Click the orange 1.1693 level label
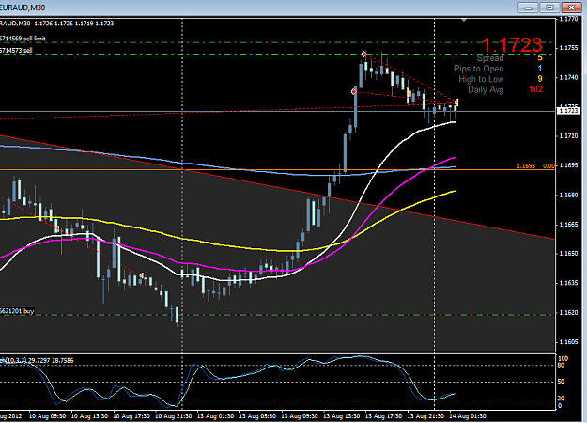Screen dimensions: 587x423 (x=526, y=165)
